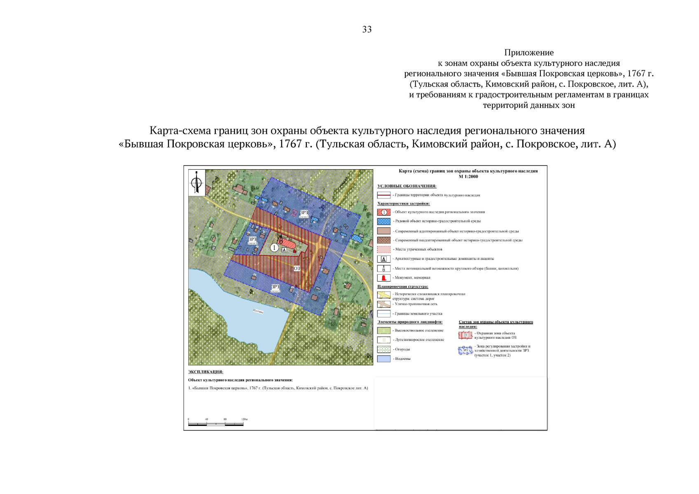Click page number 33 at top
The image size is (699, 494).
367,29
